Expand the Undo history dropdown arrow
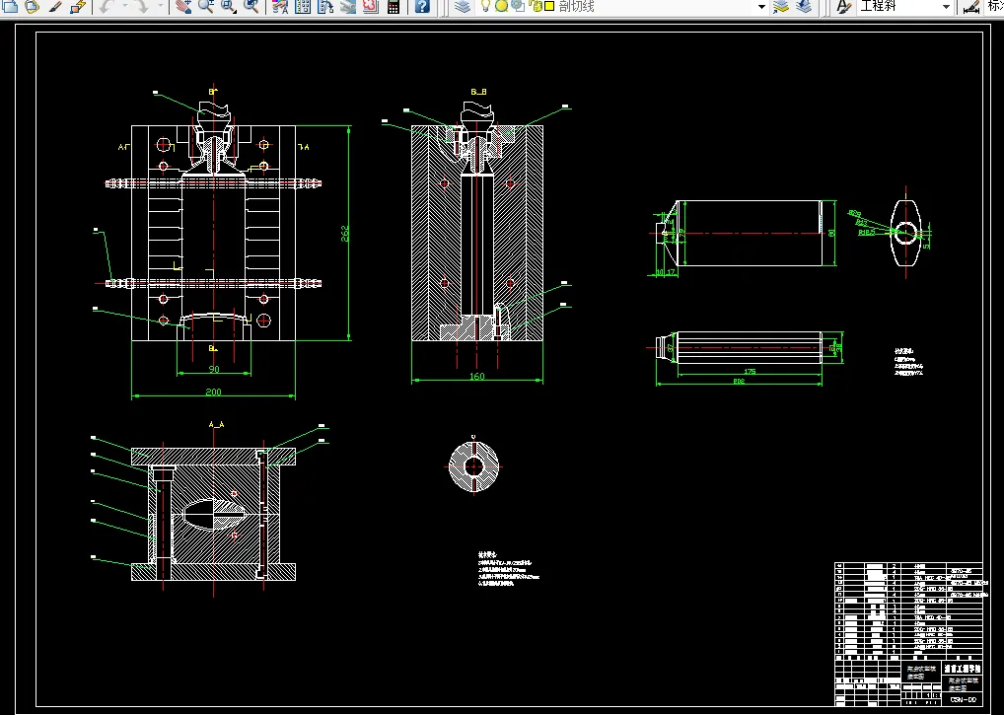Image resolution: width=1004 pixels, height=715 pixels. pos(125,6)
